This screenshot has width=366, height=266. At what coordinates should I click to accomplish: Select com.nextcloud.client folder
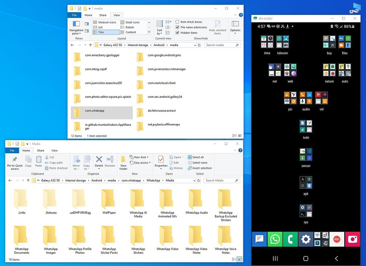click(156, 85)
